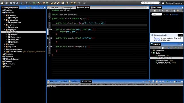Screen dimensions: 184x103
Task: Click the New Java Package toolbar icon
Action: point(44,3)
